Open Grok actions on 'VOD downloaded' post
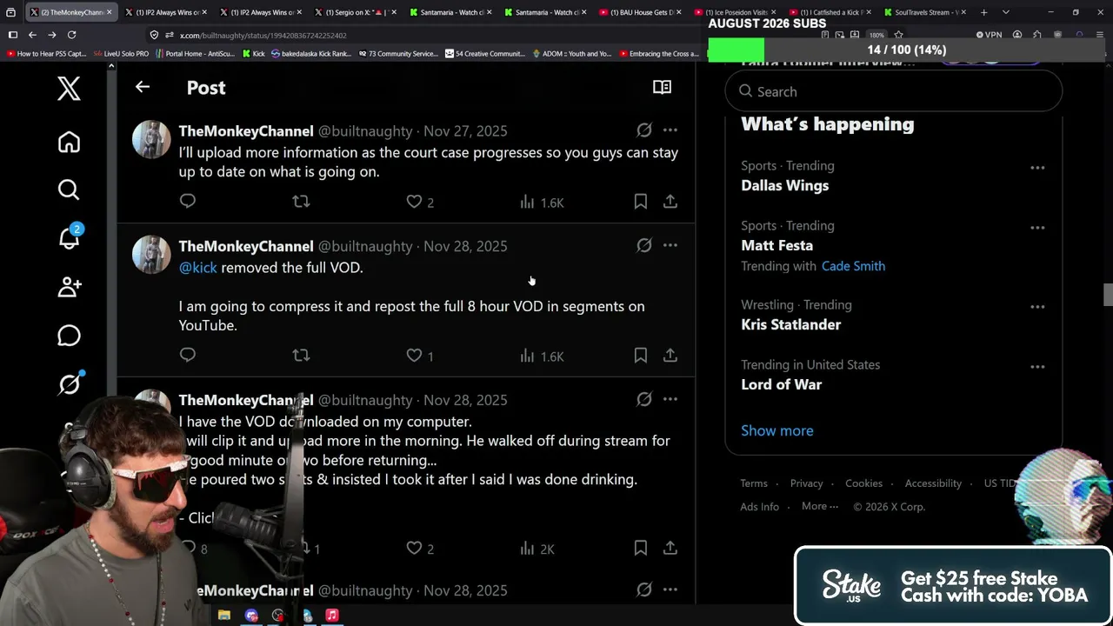The height and width of the screenshot is (626, 1113). pyautogui.click(x=644, y=400)
